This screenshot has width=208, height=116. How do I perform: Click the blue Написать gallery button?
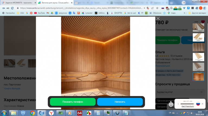(120, 102)
